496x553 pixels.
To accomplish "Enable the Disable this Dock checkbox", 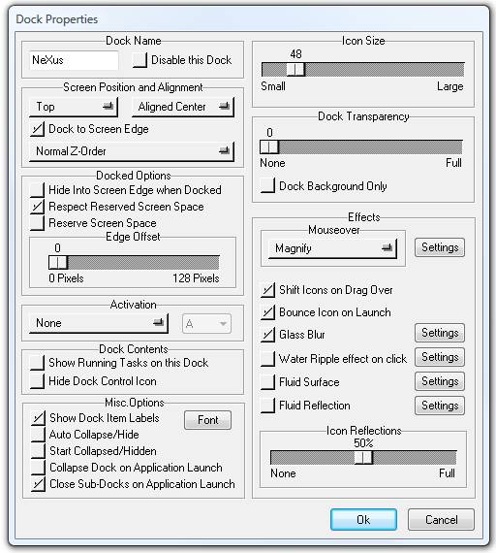I will coord(139,60).
